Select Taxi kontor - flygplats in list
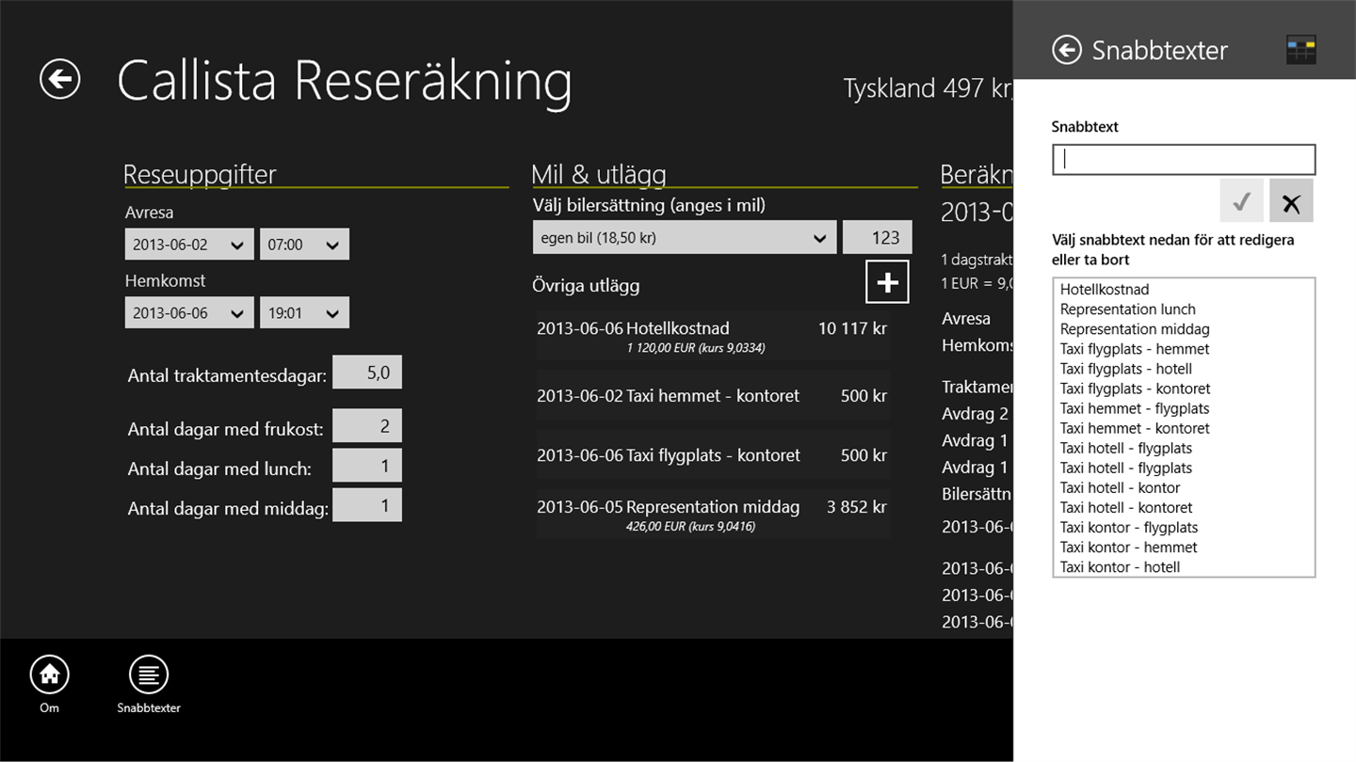This screenshot has width=1356, height=762. [x=1184, y=527]
